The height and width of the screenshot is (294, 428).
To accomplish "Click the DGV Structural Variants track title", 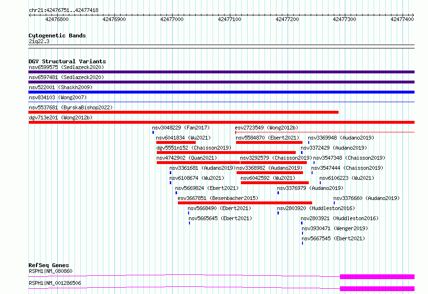I will tap(67, 61).
